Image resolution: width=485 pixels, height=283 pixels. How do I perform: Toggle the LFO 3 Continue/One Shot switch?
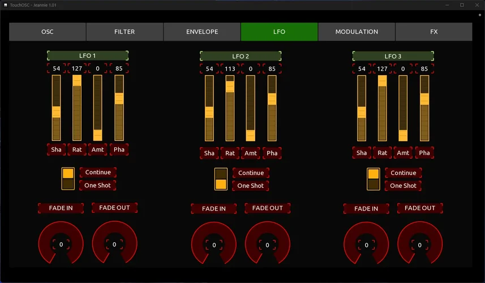tap(374, 179)
